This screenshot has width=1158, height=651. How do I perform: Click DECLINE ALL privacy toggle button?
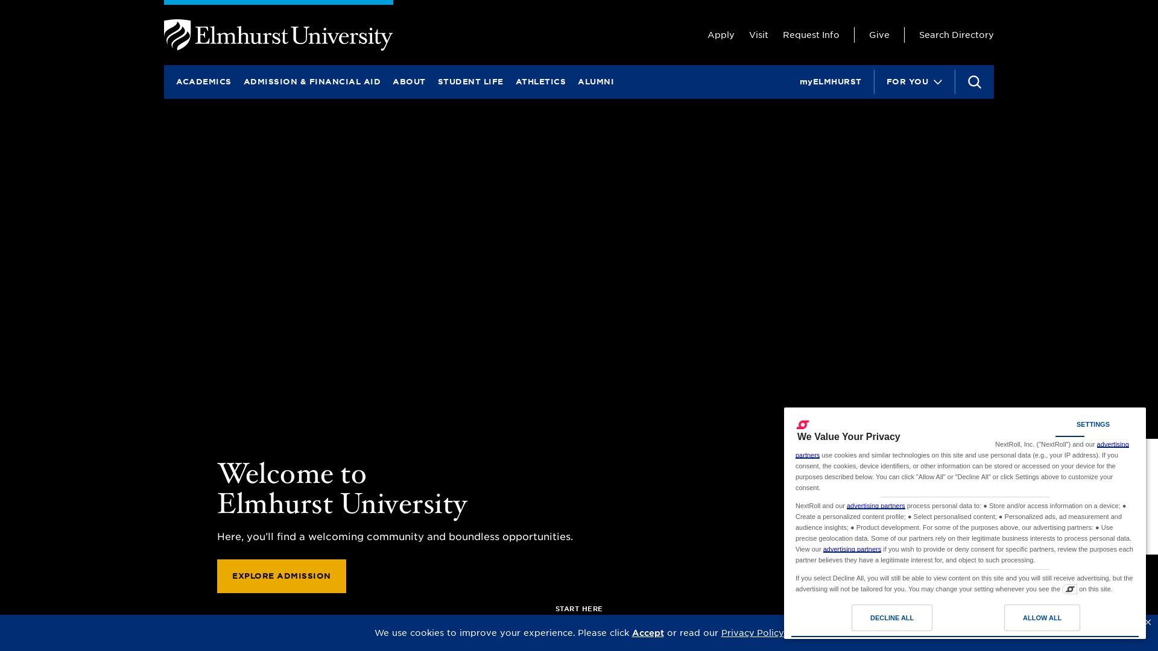click(x=891, y=618)
